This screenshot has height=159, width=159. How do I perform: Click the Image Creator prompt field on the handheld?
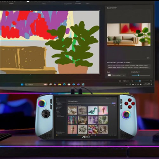point(90,103)
